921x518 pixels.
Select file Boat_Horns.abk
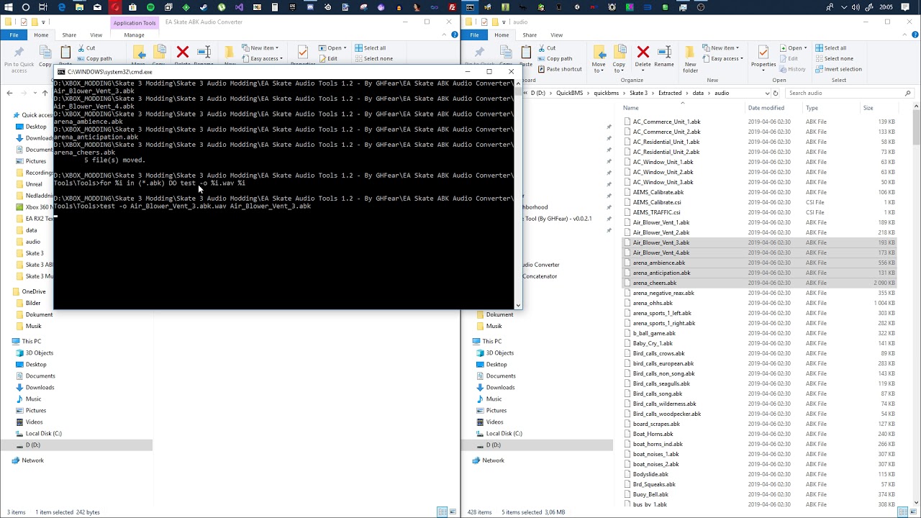pyautogui.click(x=653, y=434)
